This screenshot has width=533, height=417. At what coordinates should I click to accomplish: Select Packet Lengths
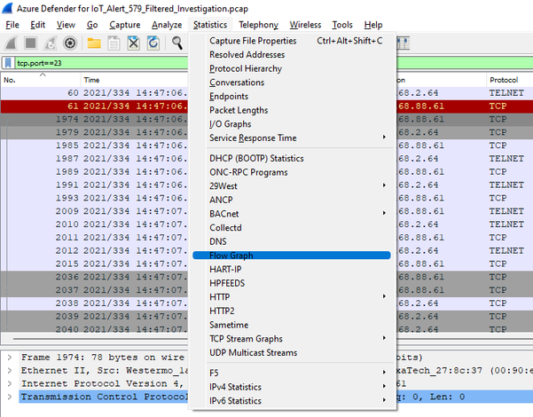[291, 111]
